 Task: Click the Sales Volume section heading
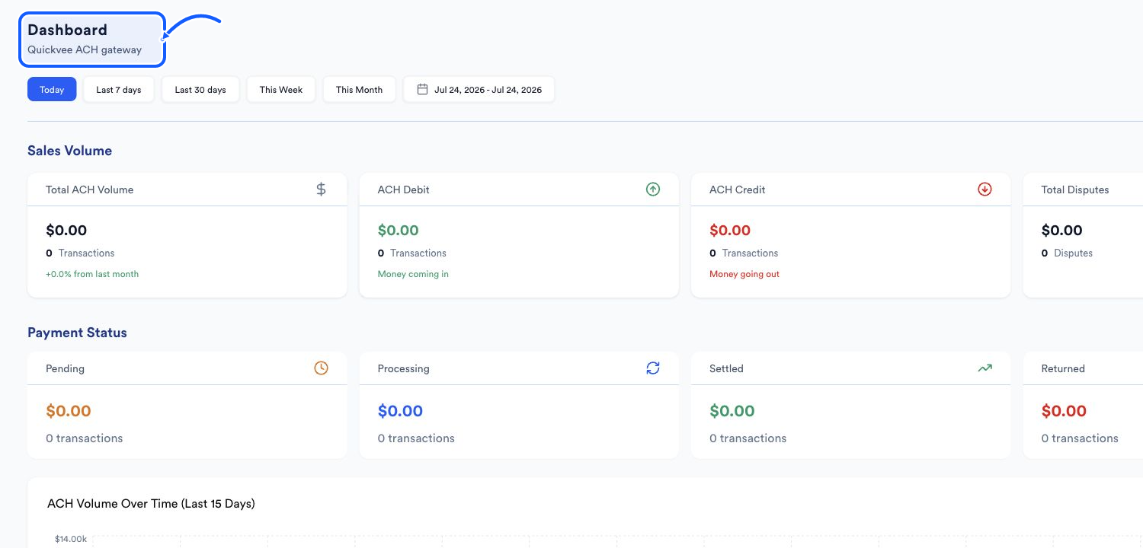pyautogui.click(x=69, y=151)
